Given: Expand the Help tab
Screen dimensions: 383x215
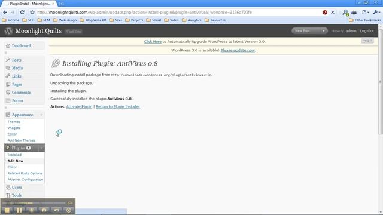Looking at the screenshot, I should point(367,41).
